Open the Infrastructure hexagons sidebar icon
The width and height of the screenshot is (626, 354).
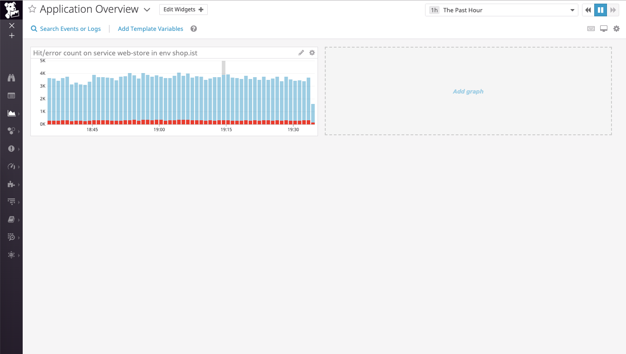[11, 131]
